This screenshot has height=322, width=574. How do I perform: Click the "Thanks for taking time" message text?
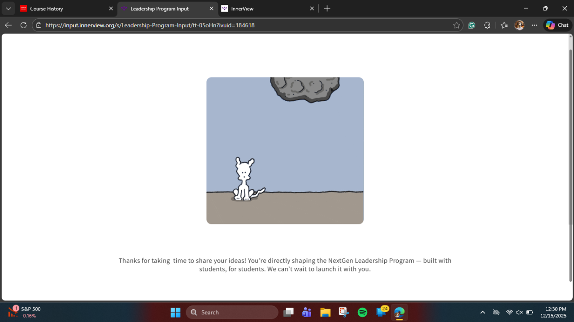tap(285, 265)
